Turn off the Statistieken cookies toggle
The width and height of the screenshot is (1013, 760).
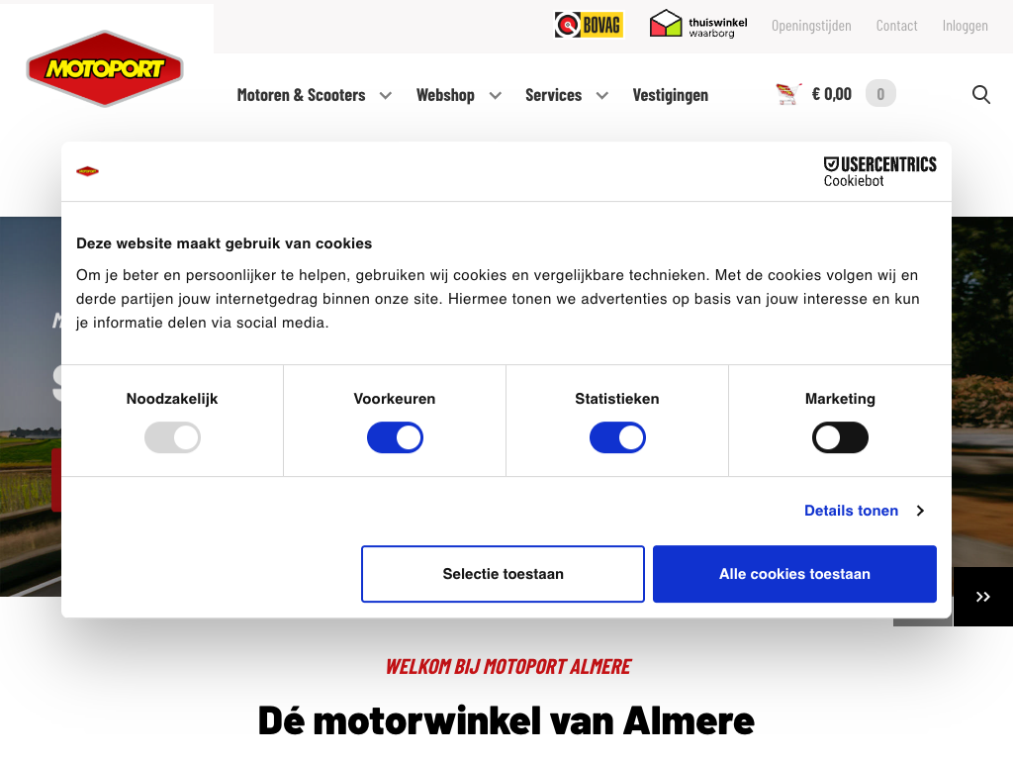click(x=617, y=437)
